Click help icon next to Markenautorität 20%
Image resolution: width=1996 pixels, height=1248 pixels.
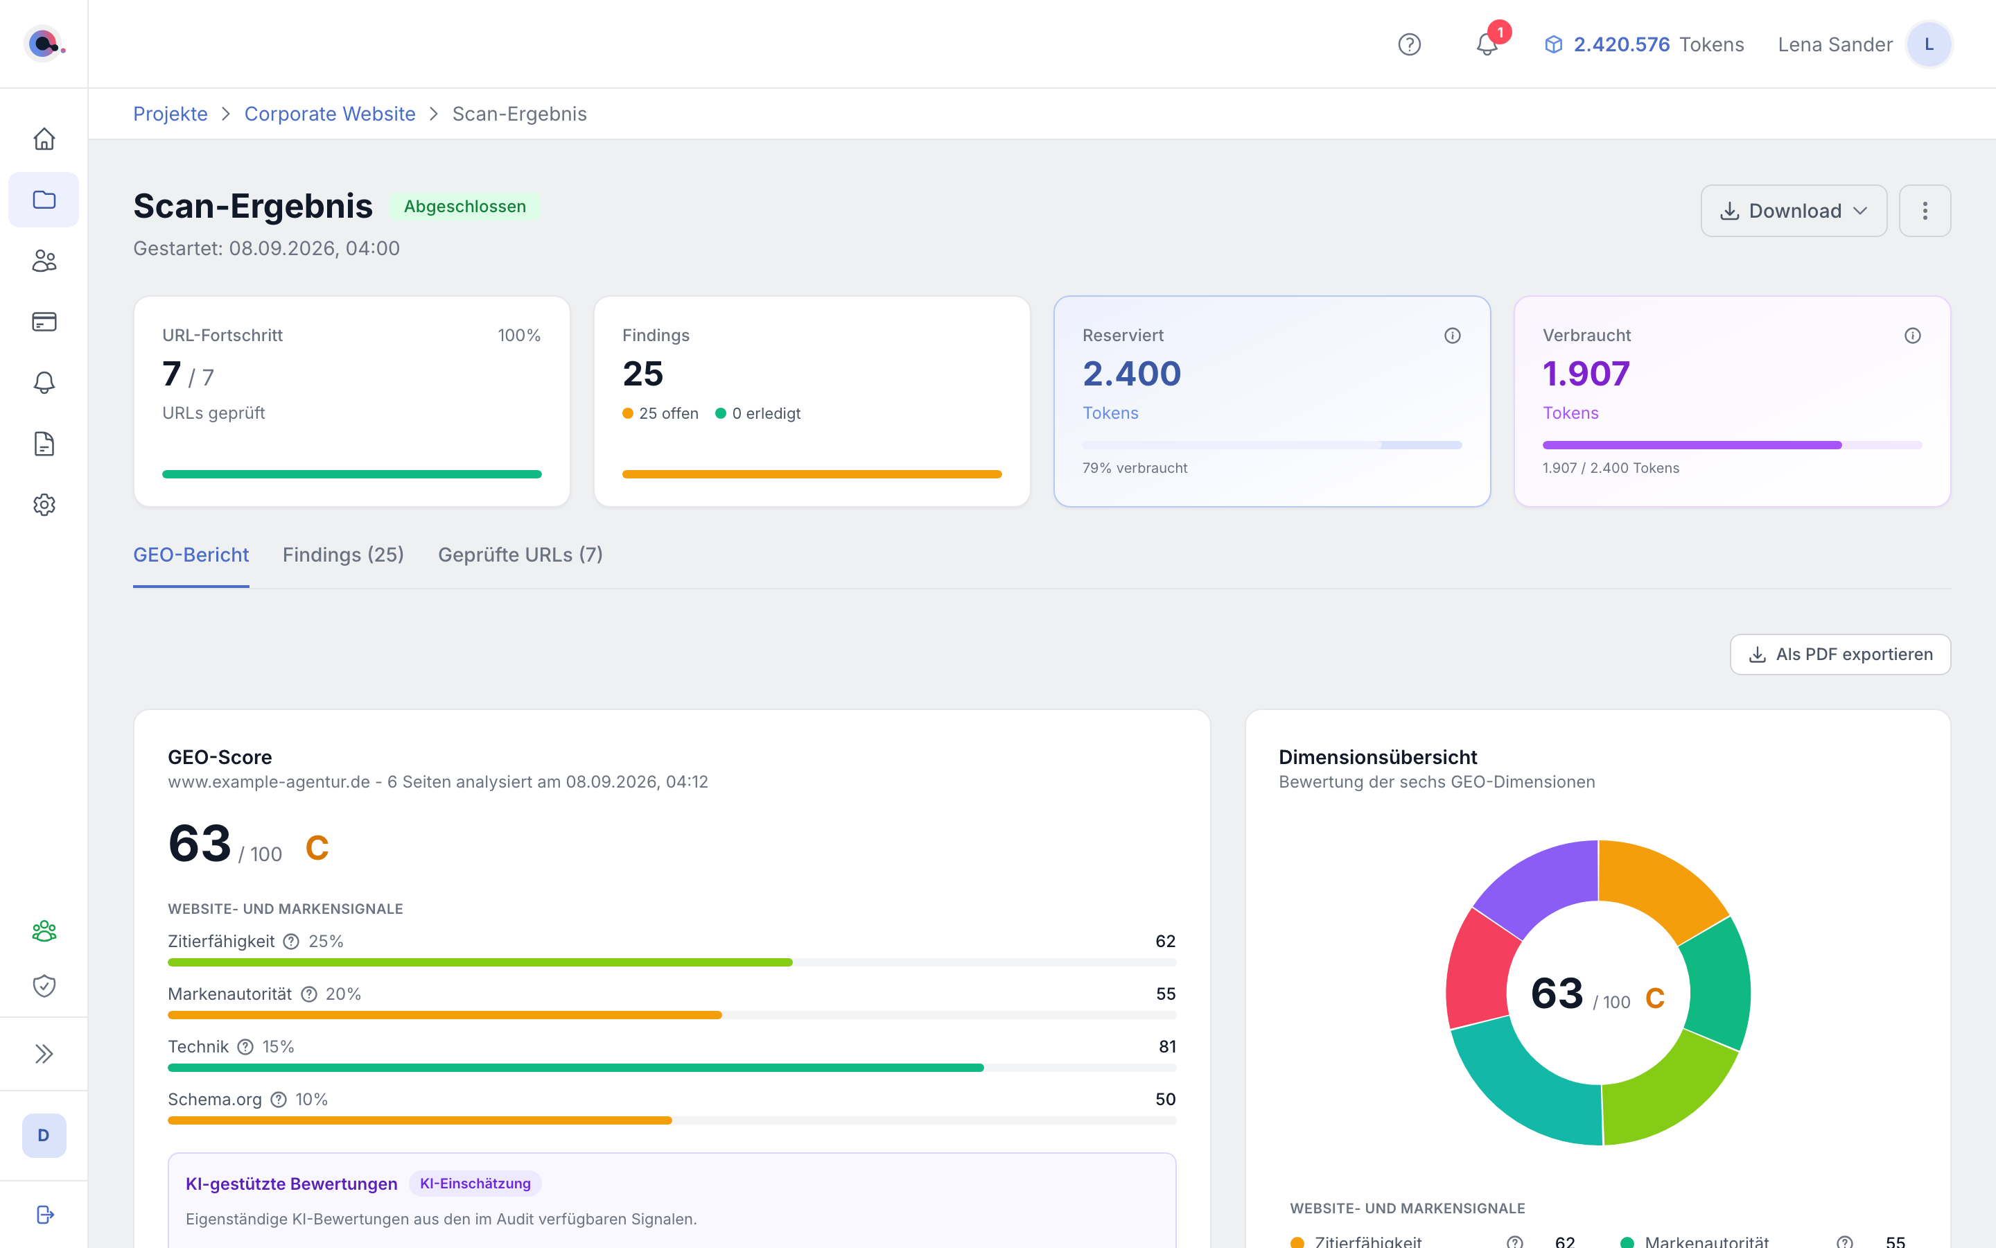(308, 995)
